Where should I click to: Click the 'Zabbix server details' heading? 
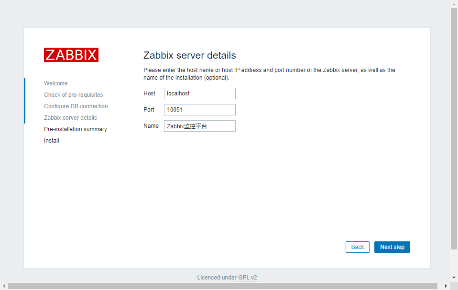coord(190,55)
